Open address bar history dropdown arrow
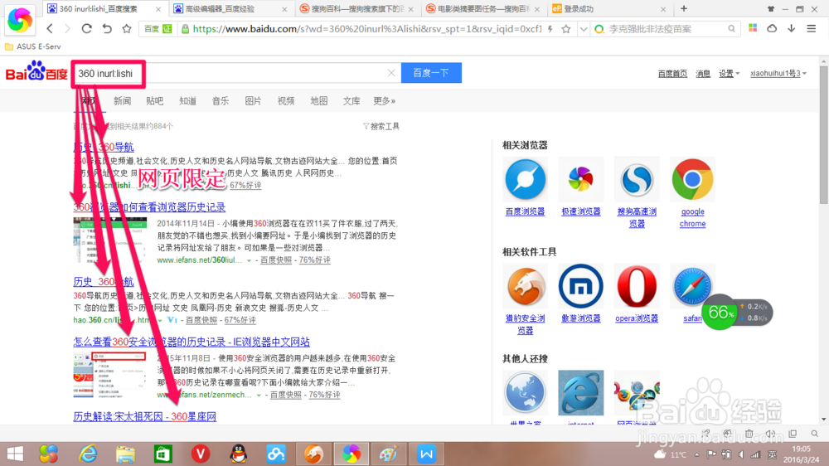The width and height of the screenshot is (829, 466). pos(583,29)
